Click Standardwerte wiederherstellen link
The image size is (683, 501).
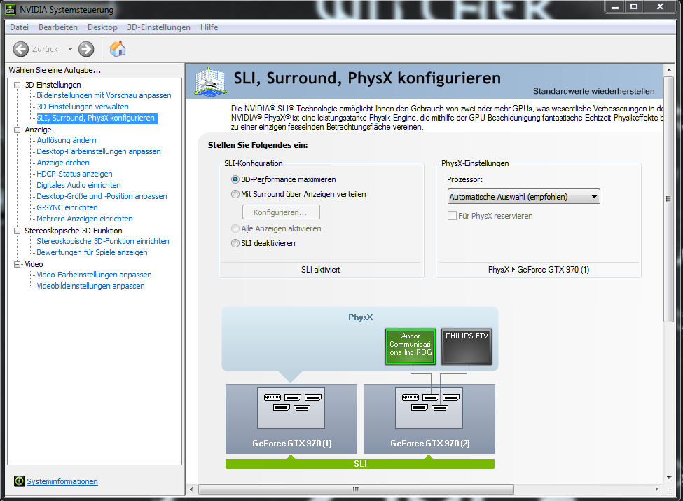(594, 91)
